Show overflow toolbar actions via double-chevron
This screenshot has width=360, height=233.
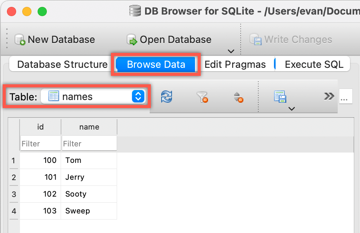[329, 97]
